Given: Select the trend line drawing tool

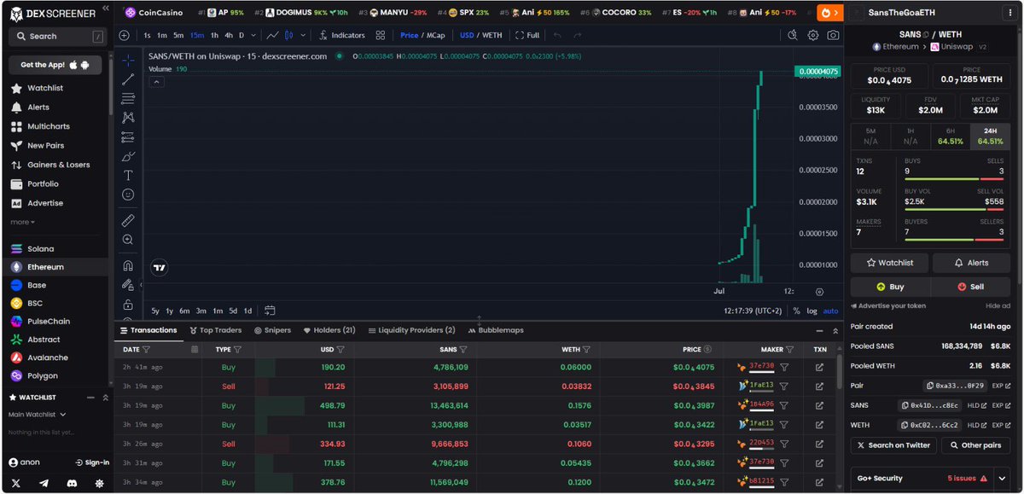Looking at the screenshot, I should pyautogui.click(x=128, y=79).
